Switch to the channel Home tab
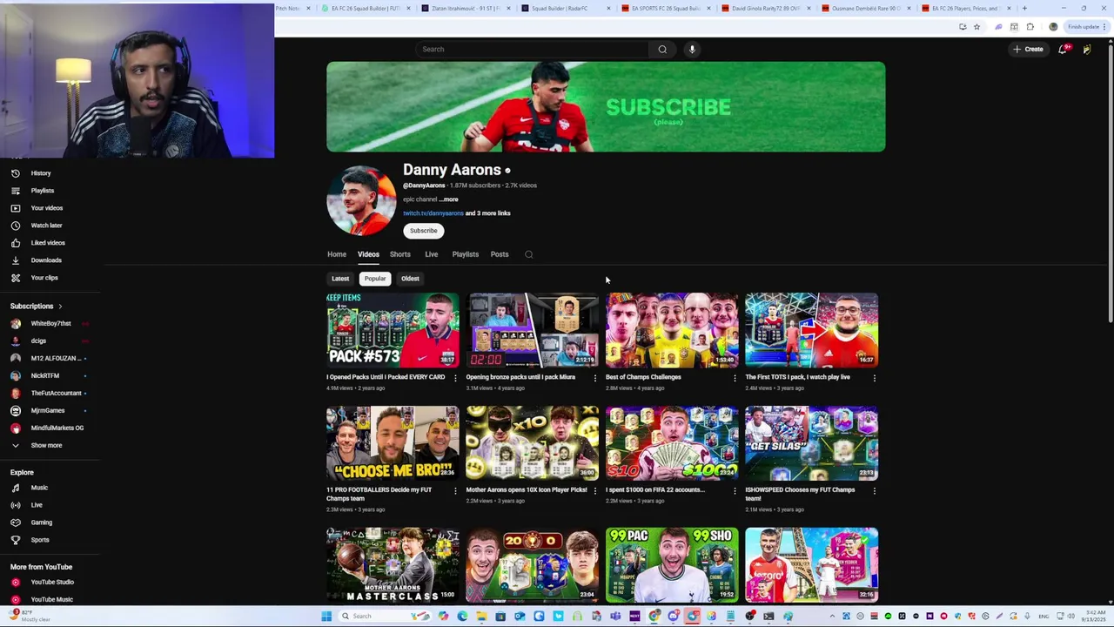1114x627 pixels. 337,254
